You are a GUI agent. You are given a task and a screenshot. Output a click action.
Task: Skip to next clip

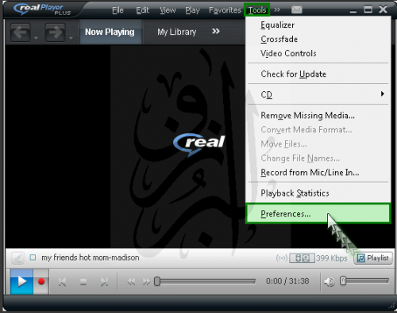[x=104, y=282]
